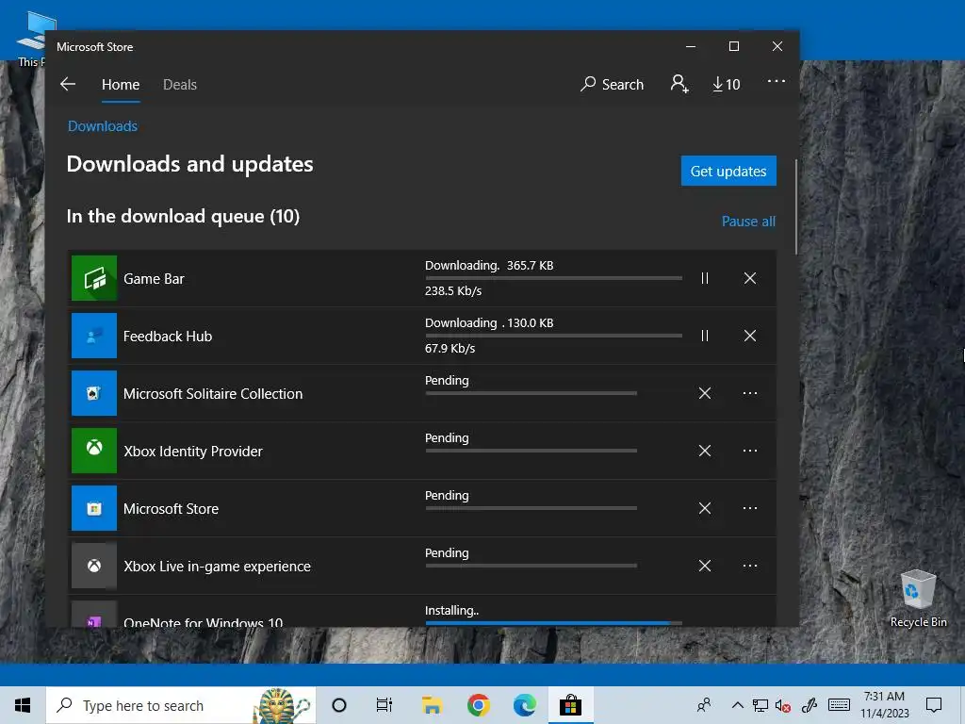This screenshot has height=724, width=965.
Task: Go back with the back arrow
Action: click(x=68, y=84)
